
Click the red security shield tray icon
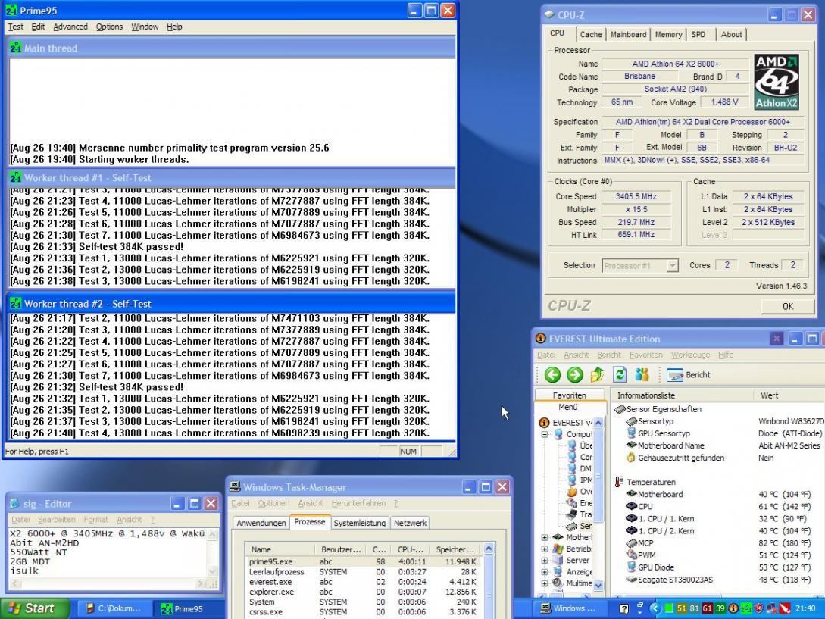[758, 608]
